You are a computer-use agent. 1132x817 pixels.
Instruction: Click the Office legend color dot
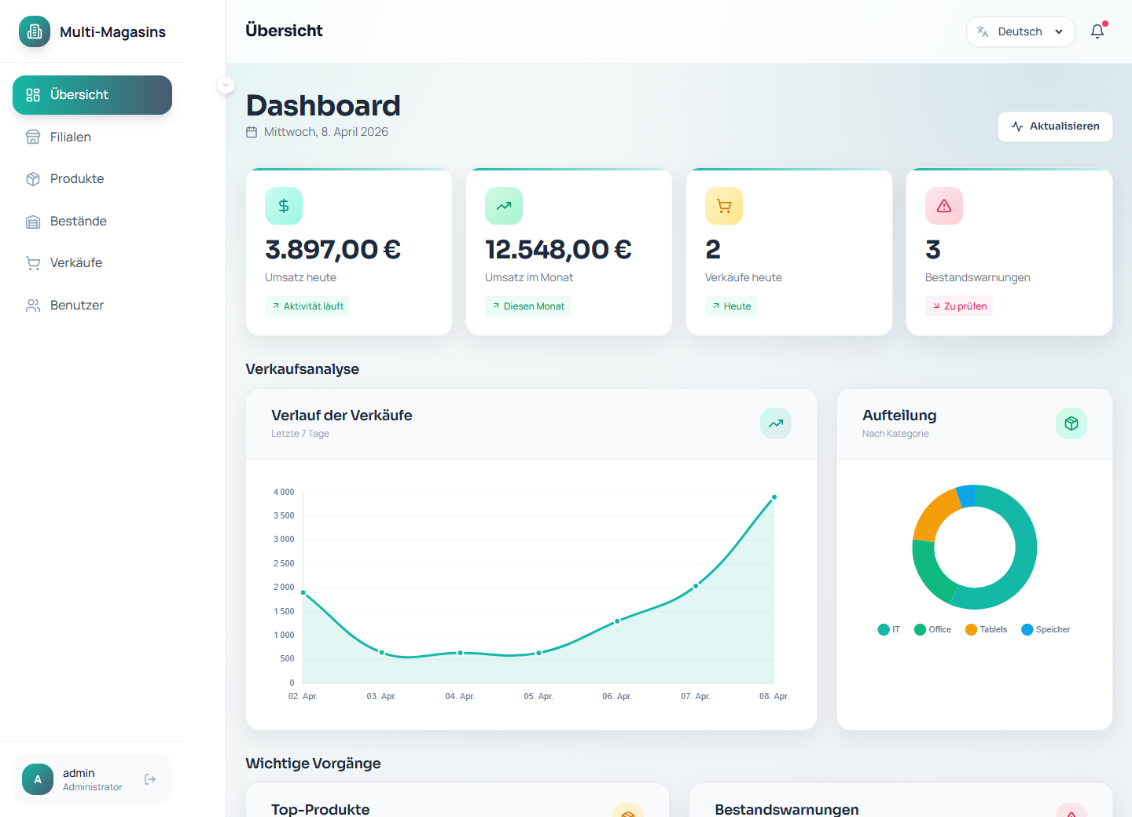(x=920, y=629)
